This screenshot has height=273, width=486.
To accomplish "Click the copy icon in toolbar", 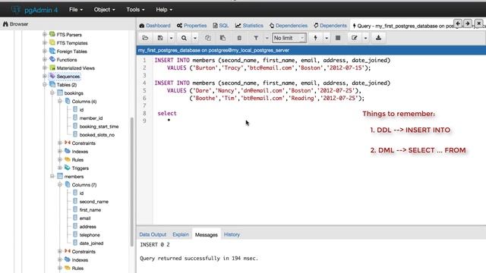I will pyautogui.click(x=207, y=38).
